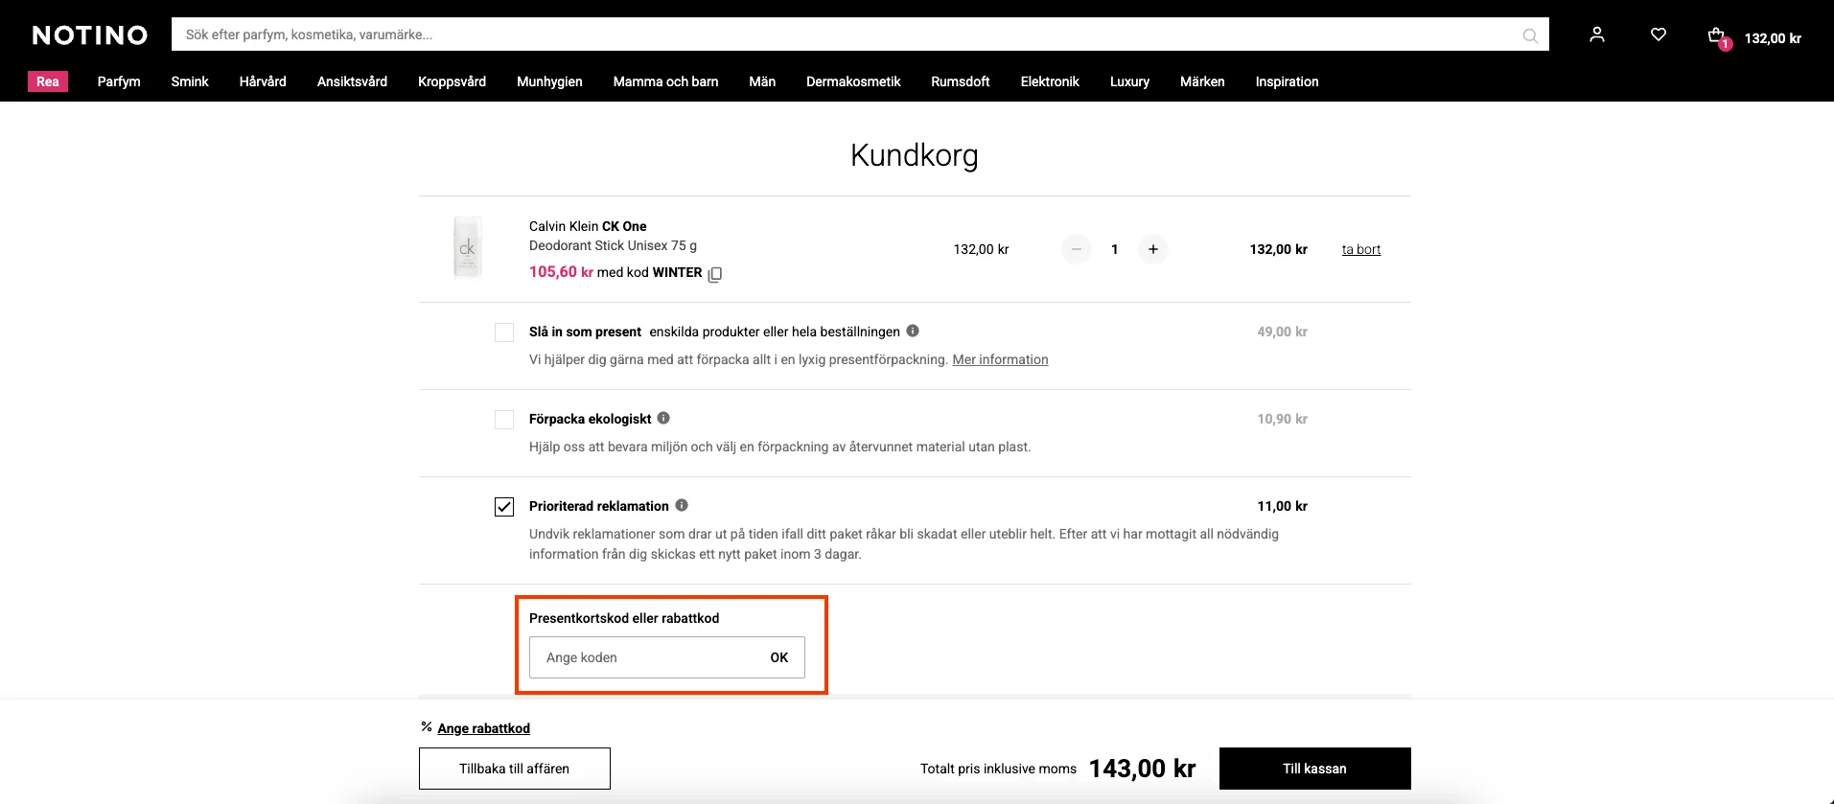Increase quantity with plus button
The width and height of the screenshot is (1834, 804).
[1153, 249]
